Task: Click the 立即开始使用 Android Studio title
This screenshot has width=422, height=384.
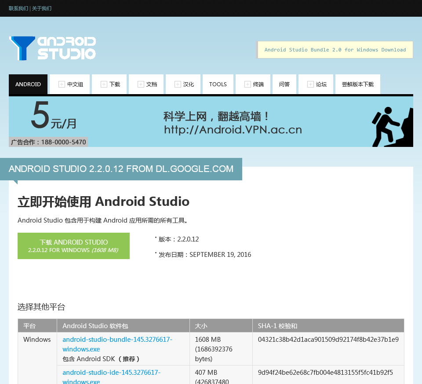Action: click(104, 202)
